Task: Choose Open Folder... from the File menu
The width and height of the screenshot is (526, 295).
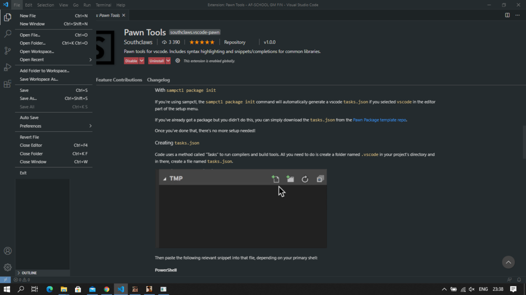Action: pos(54,43)
